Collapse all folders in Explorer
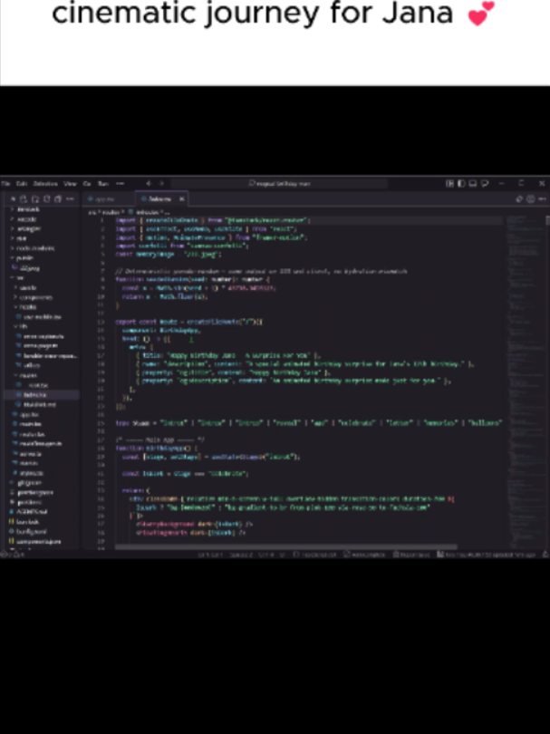This screenshot has width=550, height=734. (58, 199)
